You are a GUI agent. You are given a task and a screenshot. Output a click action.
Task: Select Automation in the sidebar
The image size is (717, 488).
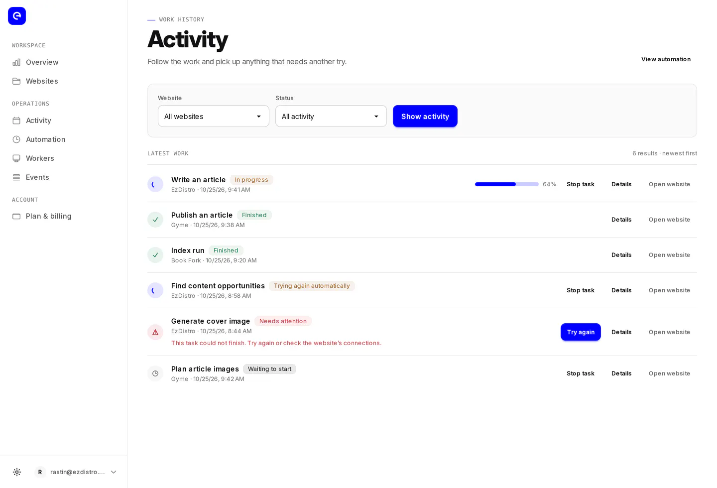pyautogui.click(x=63, y=139)
